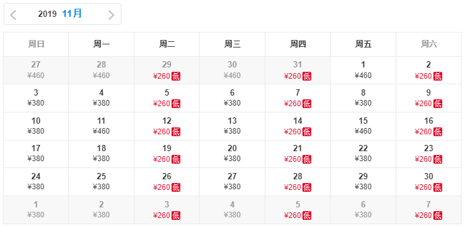
Task: Click the low-price badge on October 29
Action: [176, 76]
